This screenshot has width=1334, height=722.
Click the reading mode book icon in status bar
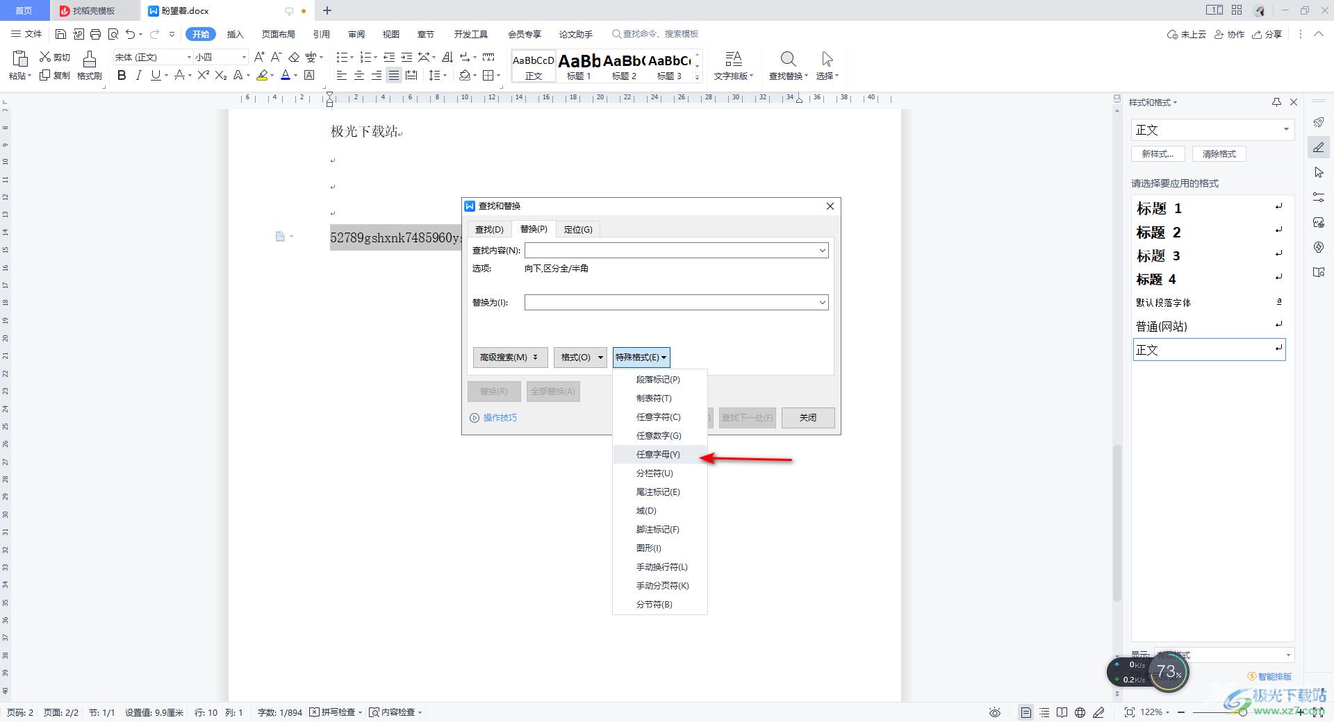(x=1062, y=712)
